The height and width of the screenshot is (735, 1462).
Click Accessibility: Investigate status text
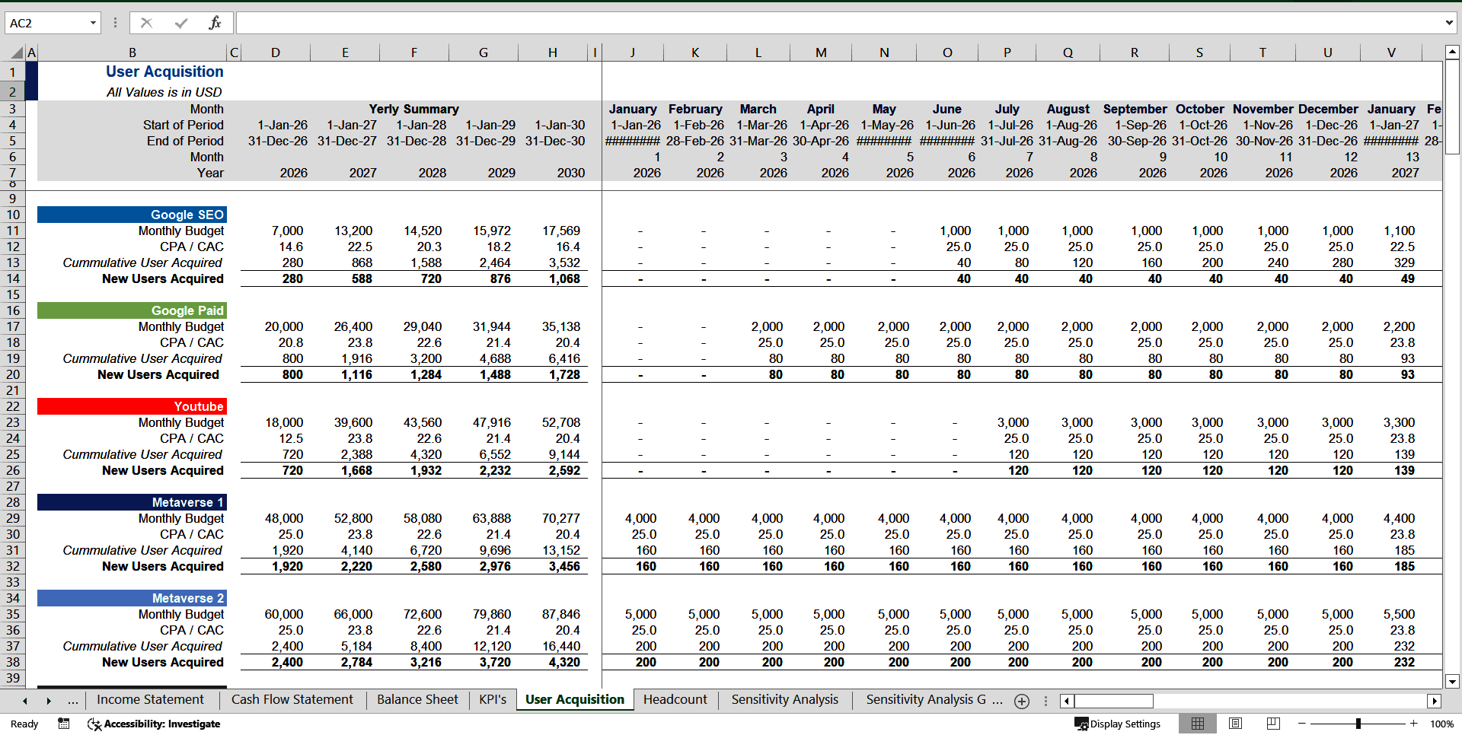point(162,724)
